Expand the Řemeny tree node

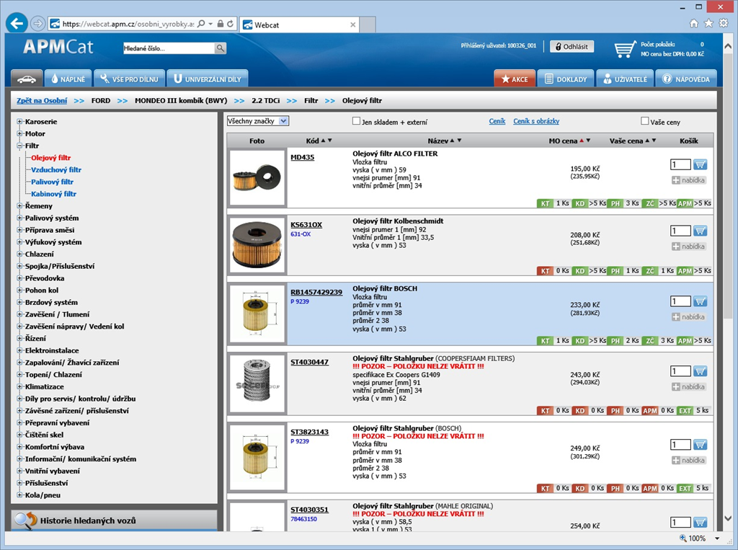pos(19,205)
